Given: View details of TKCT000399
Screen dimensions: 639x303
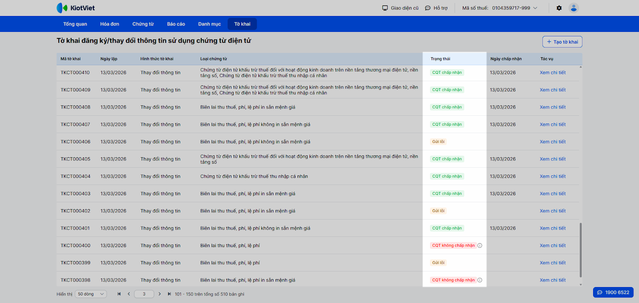Looking at the screenshot, I should (553, 263).
